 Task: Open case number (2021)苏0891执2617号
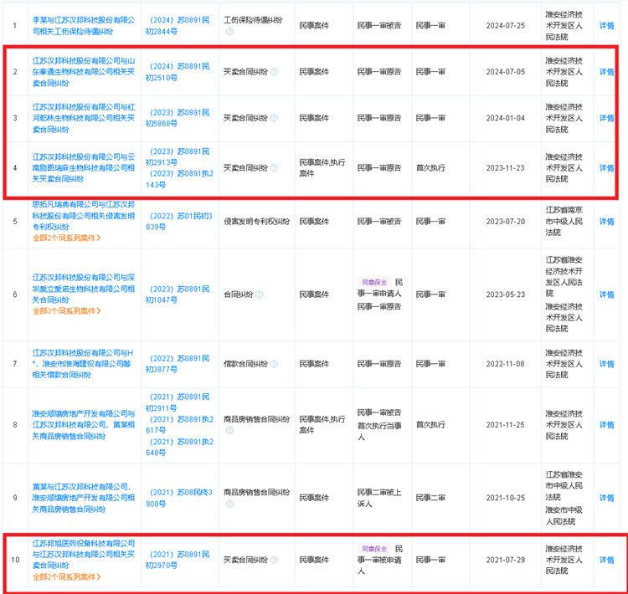179,425
